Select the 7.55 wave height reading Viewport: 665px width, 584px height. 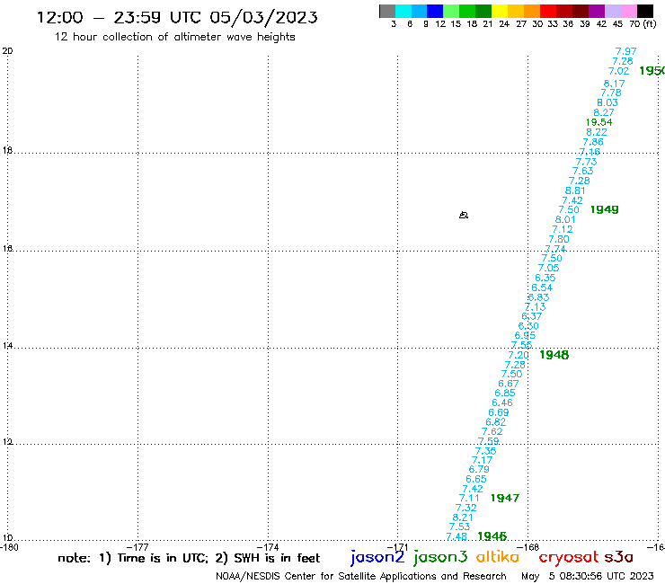pos(521,345)
